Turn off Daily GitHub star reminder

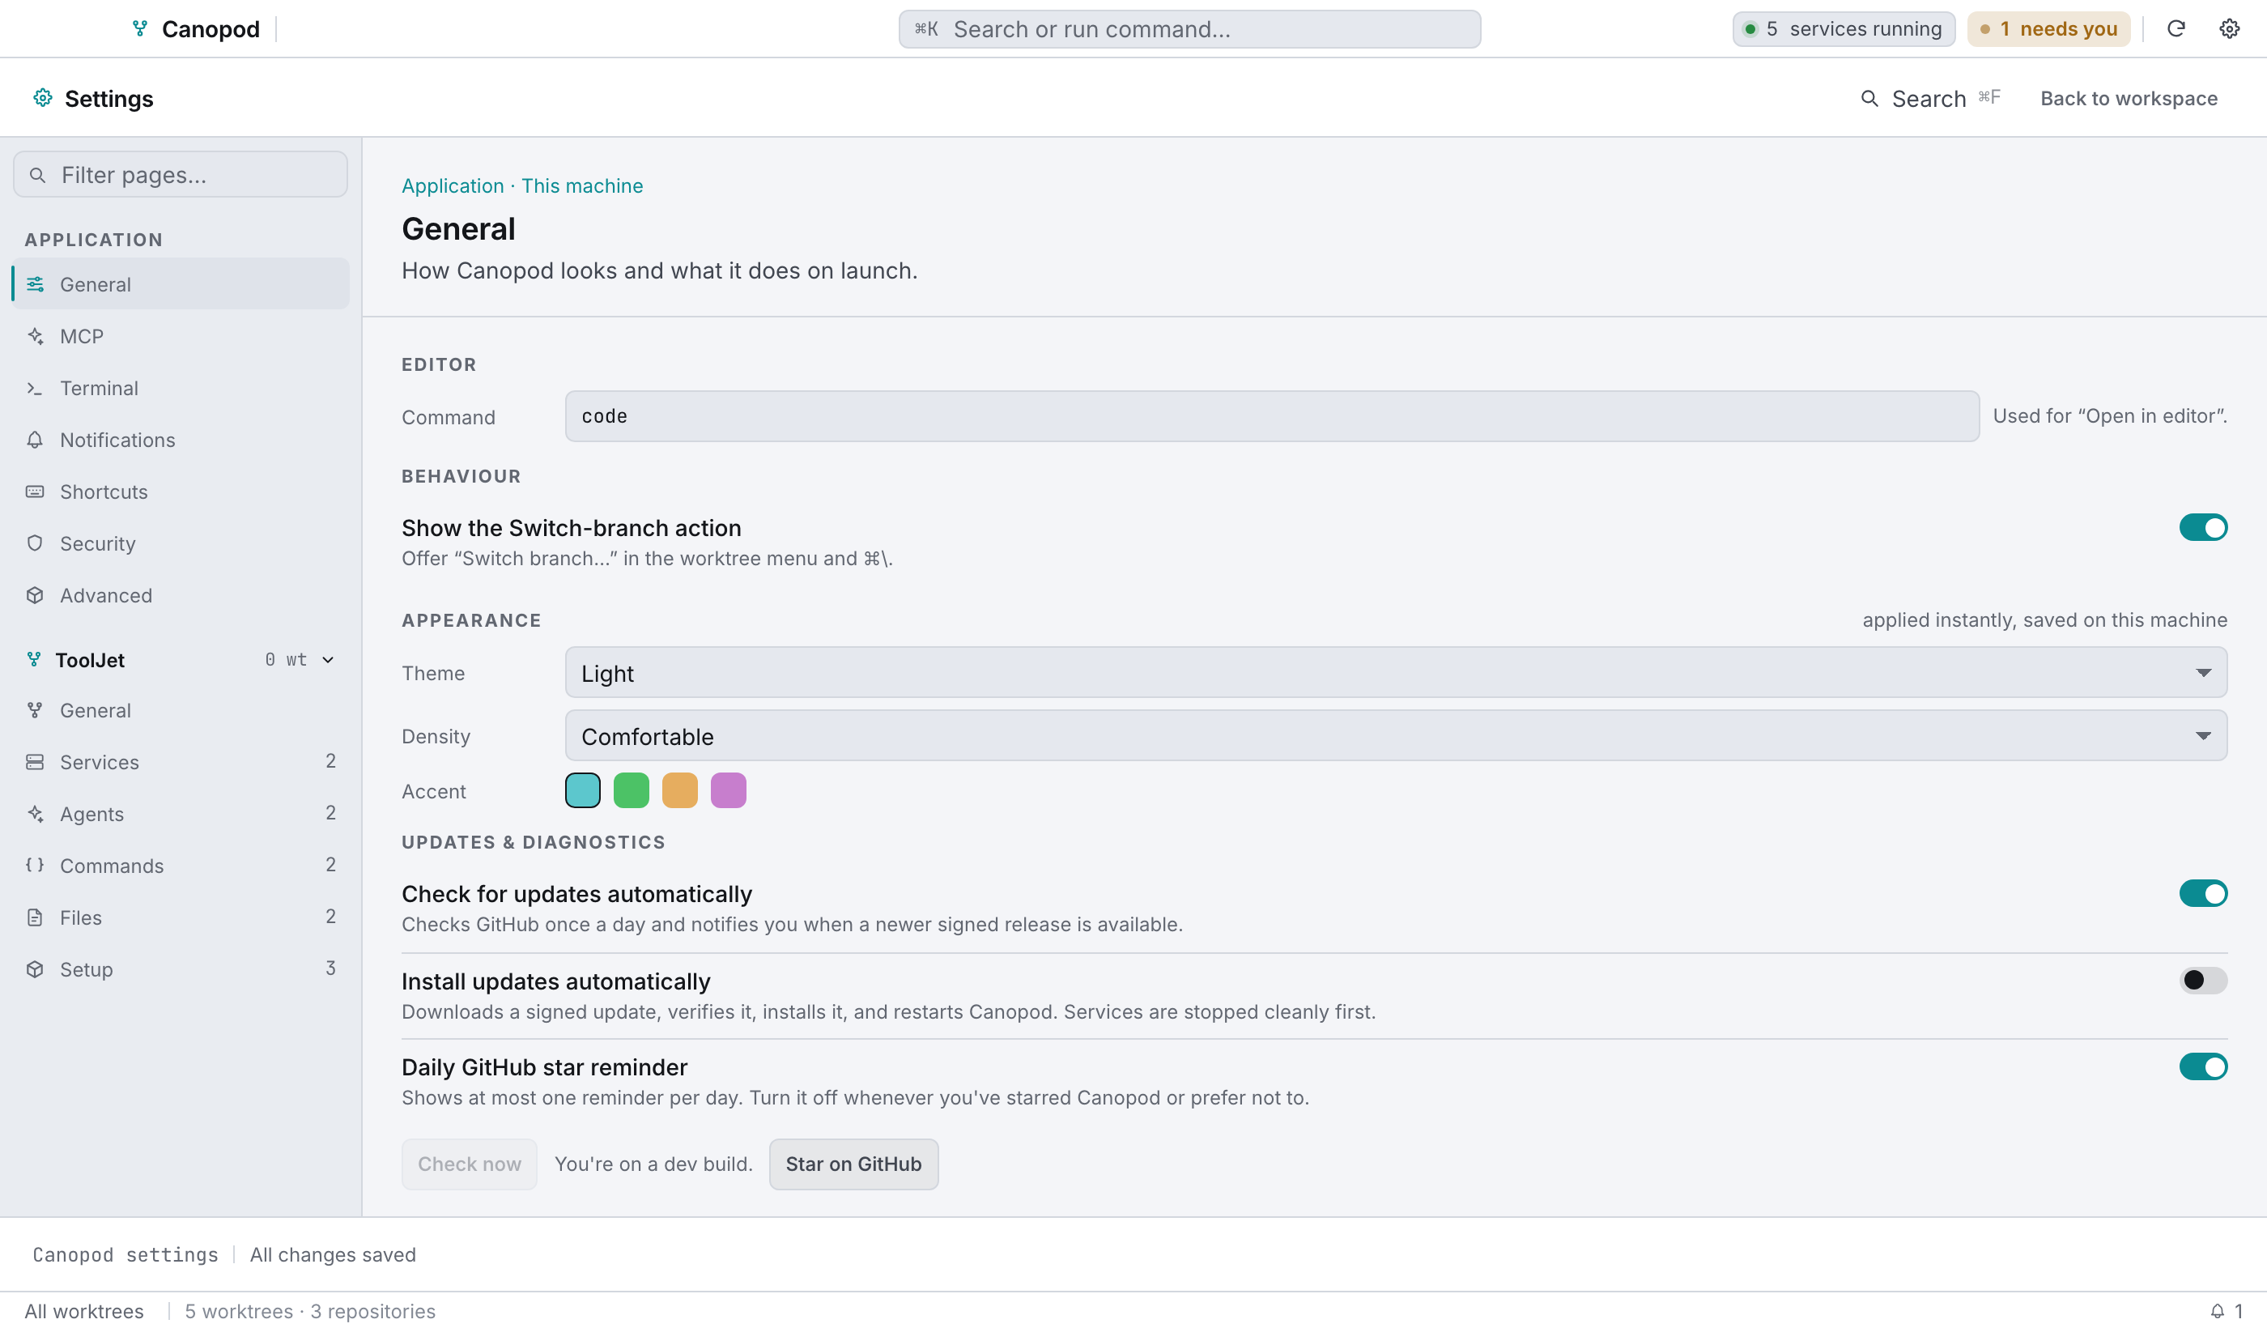2202,1066
